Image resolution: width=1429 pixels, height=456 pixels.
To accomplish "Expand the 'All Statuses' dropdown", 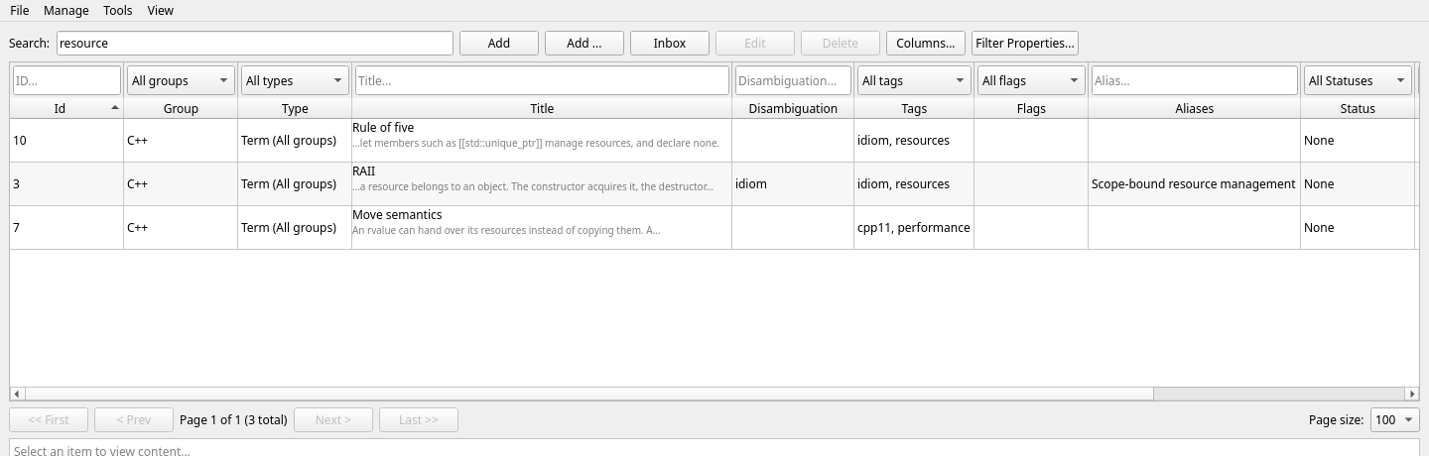I will pos(1358,80).
